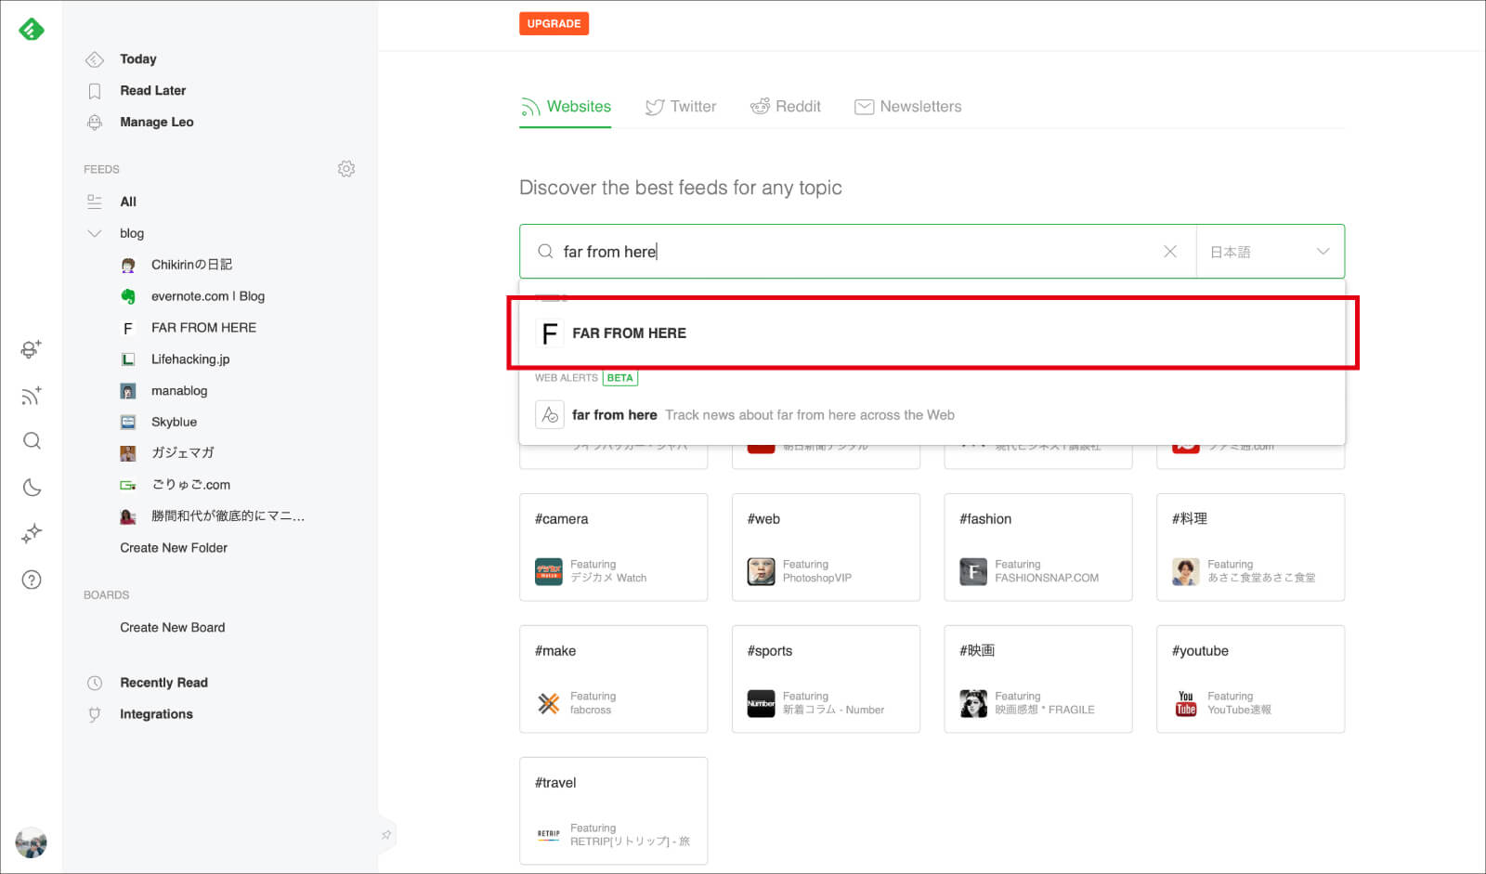Viewport: 1486px width, 874px height.
Task: Open the Chikirinの日記 feed
Action: pyautogui.click(x=192, y=265)
